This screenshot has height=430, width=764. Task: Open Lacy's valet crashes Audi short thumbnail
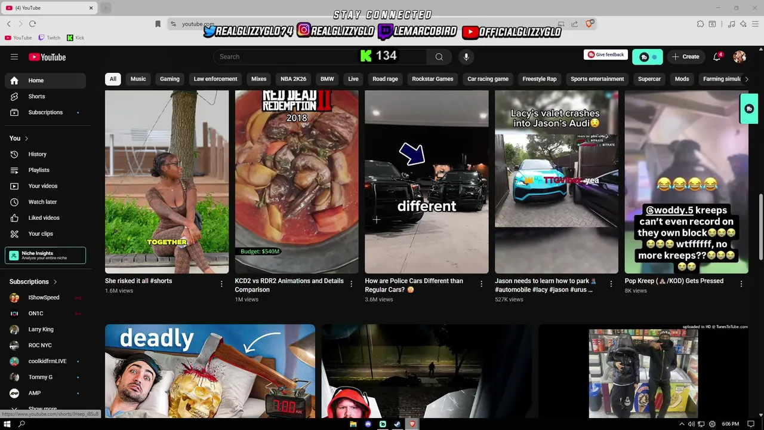click(556, 182)
